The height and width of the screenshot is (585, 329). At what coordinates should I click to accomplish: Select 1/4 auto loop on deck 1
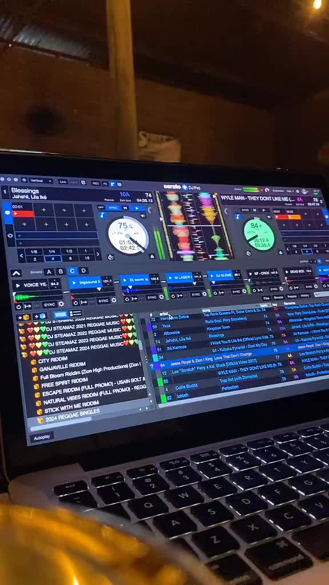point(51,251)
